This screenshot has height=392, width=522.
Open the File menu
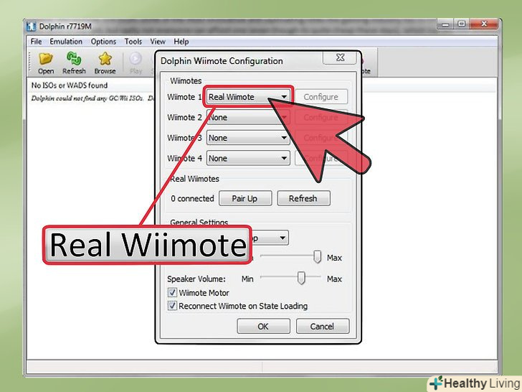pos(36,42)
